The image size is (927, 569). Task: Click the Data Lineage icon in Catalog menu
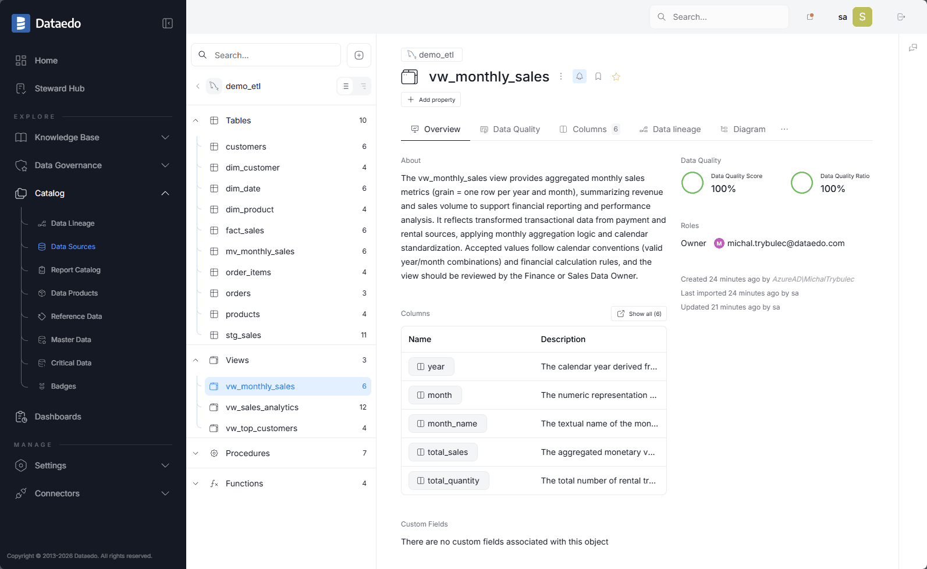(x=42, y=223)
